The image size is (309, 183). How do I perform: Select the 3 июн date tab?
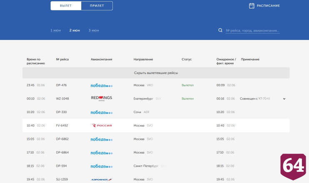pyautogui.click(x=94, y=30)
